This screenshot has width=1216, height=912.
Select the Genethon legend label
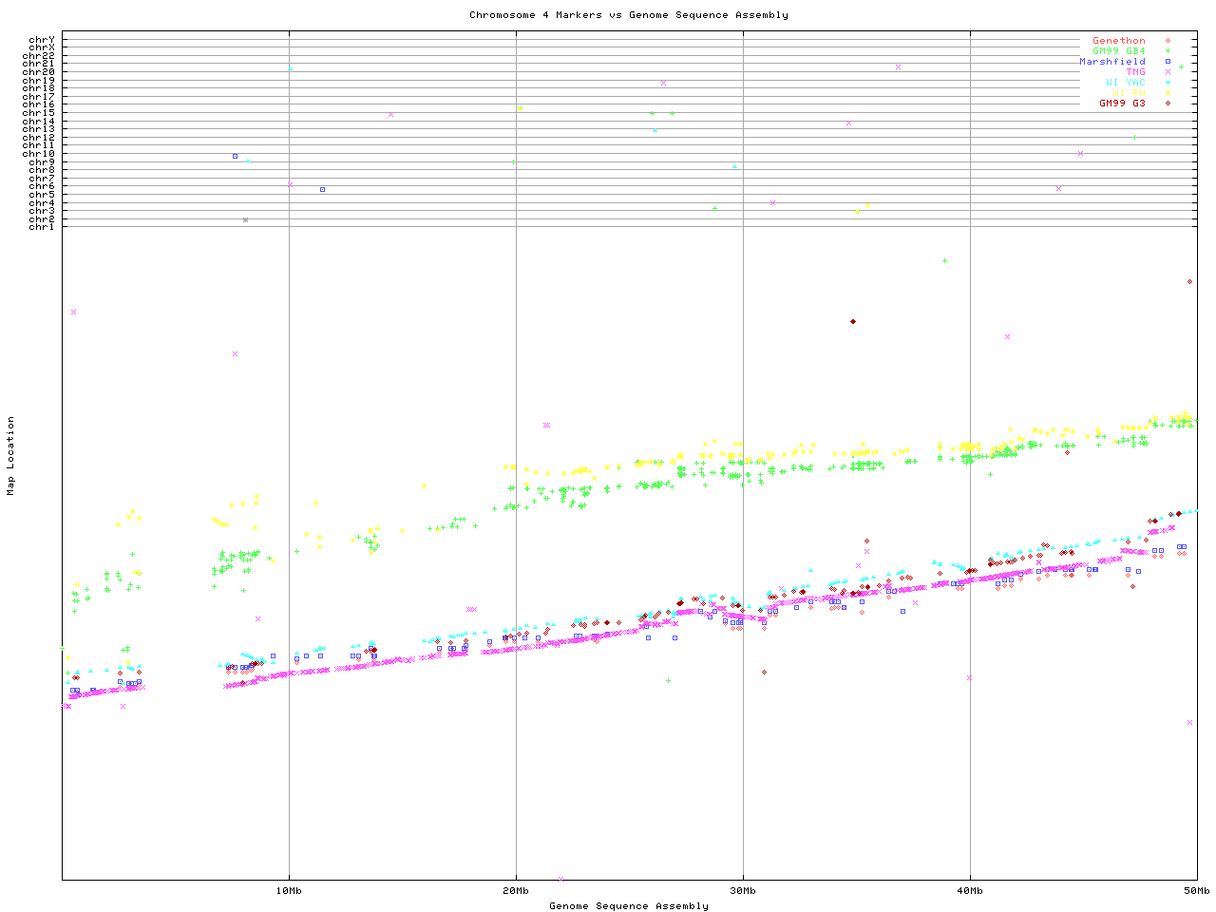(1118, 41)
